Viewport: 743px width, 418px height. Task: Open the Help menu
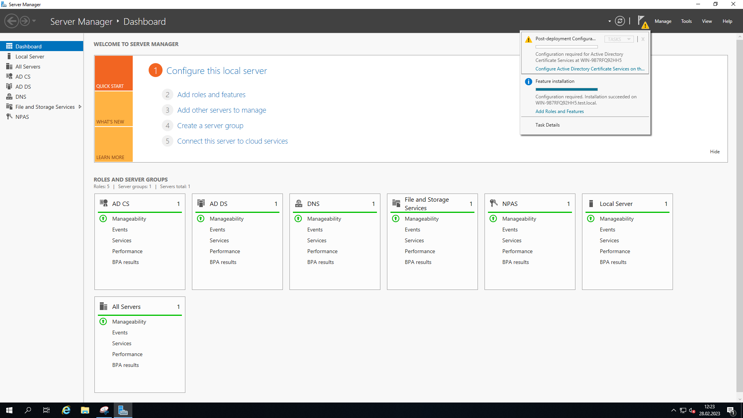727,21
